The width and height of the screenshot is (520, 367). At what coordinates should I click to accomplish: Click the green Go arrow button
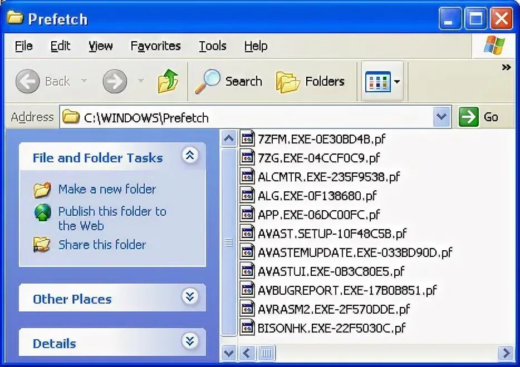(x=468, y=117)
